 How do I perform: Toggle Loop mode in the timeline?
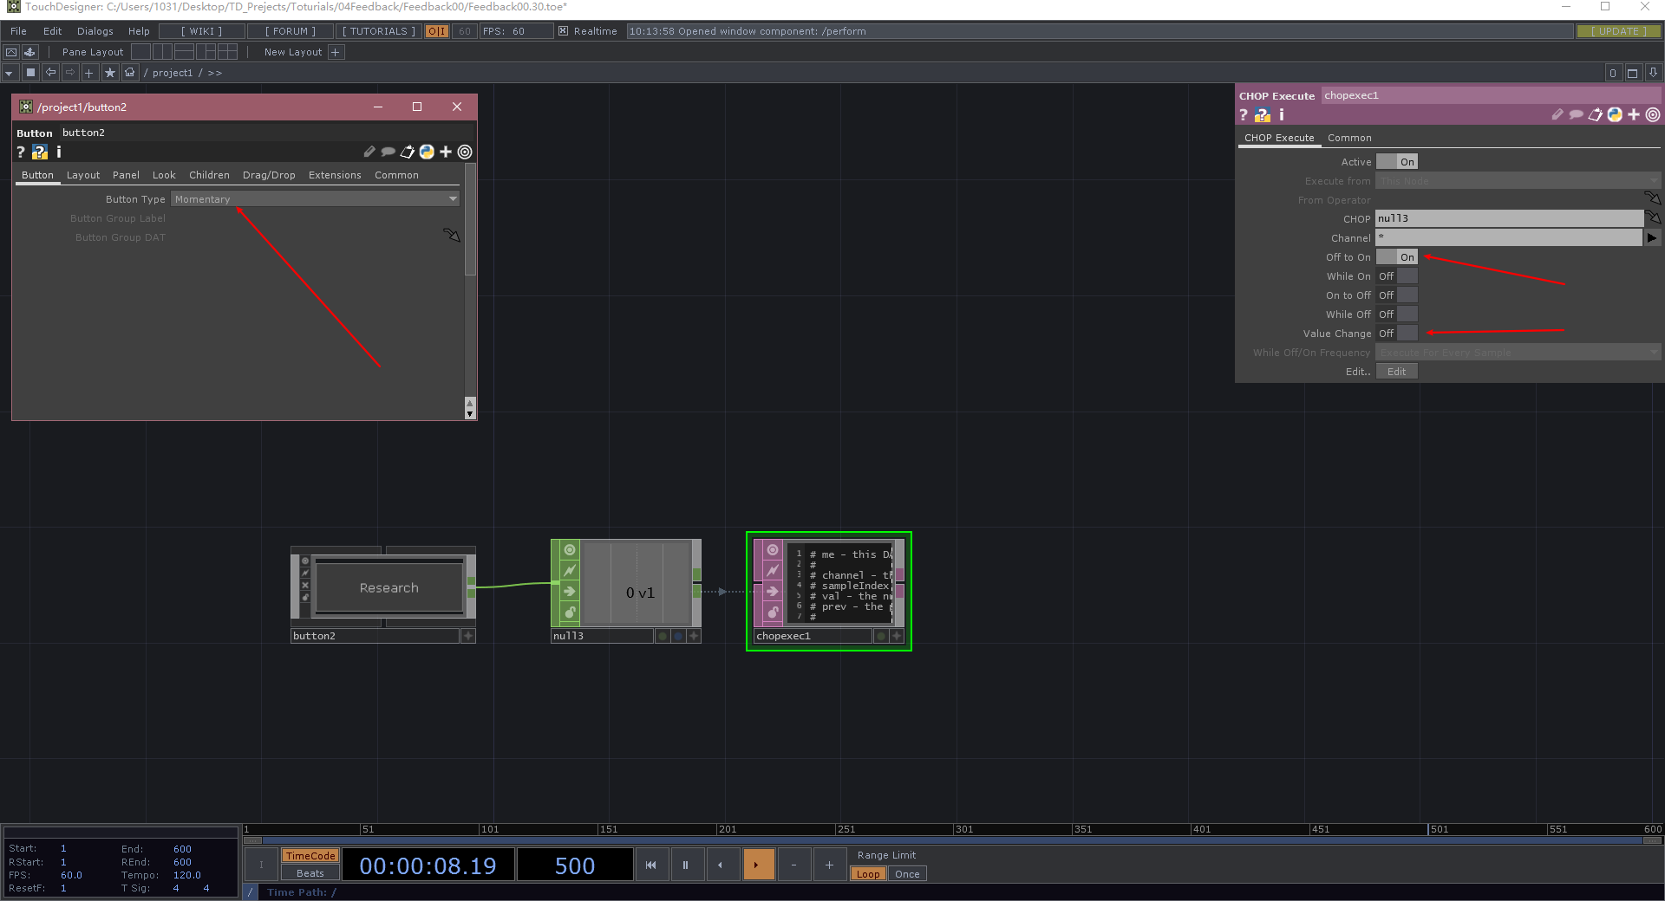click(868, 874)
